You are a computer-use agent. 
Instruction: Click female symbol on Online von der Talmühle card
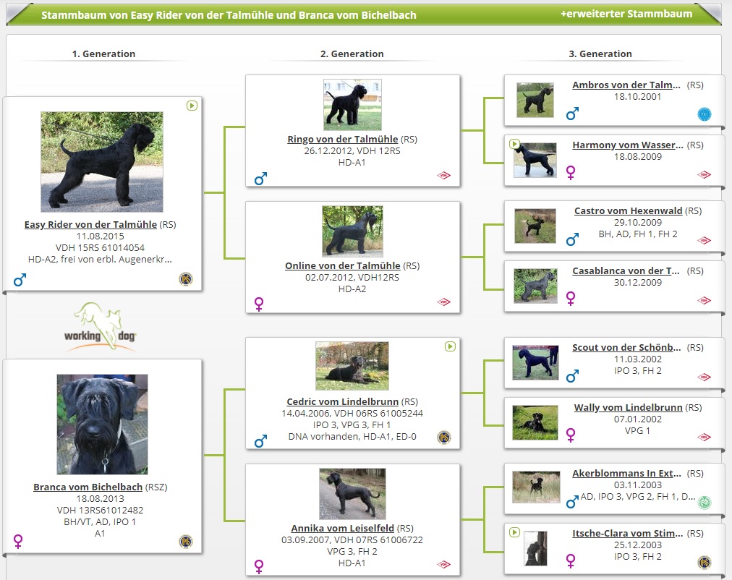pyautogui.click(x=260, y=304)
